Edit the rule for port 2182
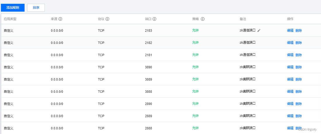The width and height of the screenshot is (321, 134). [x=290, y=43]
